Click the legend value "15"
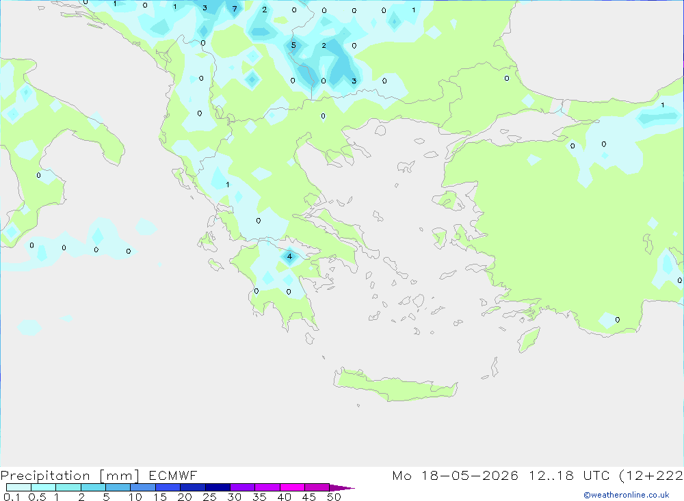Viewport: 684px width, 501px height. [x=159, y=497]
